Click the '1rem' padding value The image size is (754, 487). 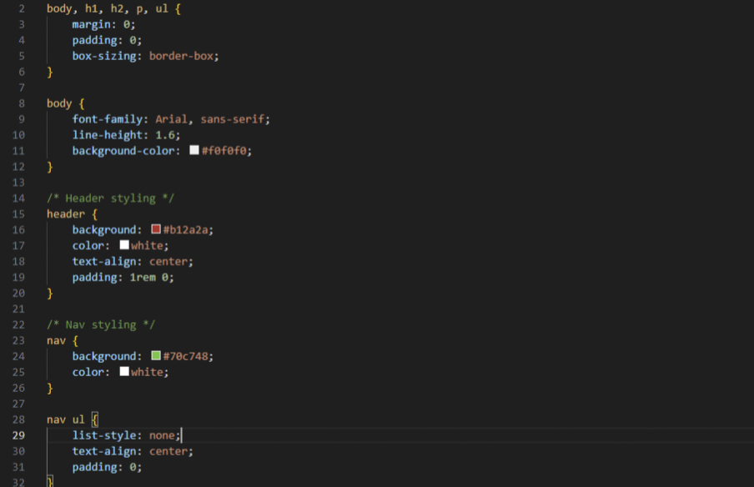pyautogui.click(x=143, y=278)
